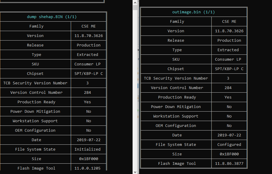Click 'Workstation Support' in shehap.BIN table
Screen dimensions: 272x174
pyautogui.click(x=35, y=121)
